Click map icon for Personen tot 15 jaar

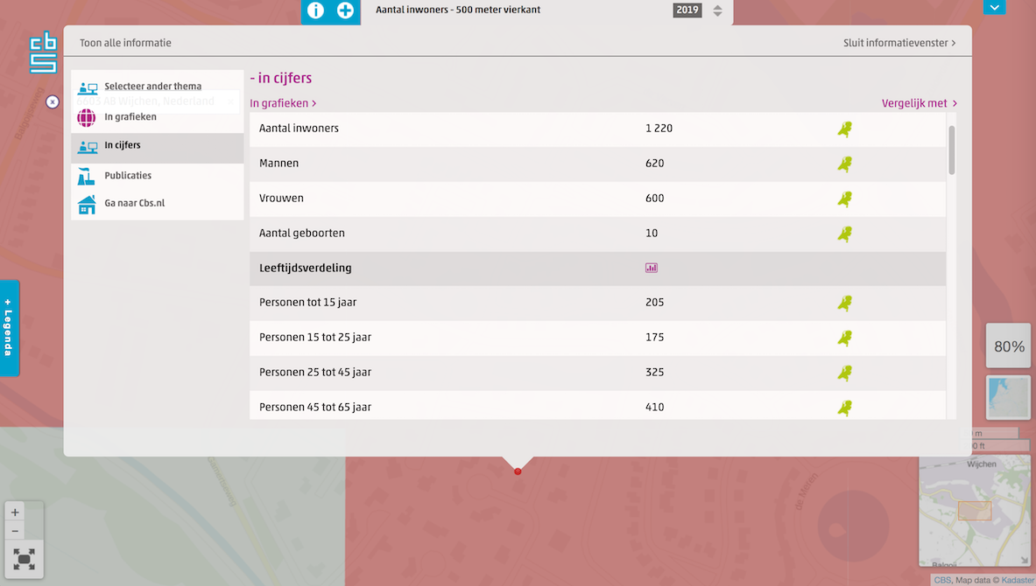[844, 303]
